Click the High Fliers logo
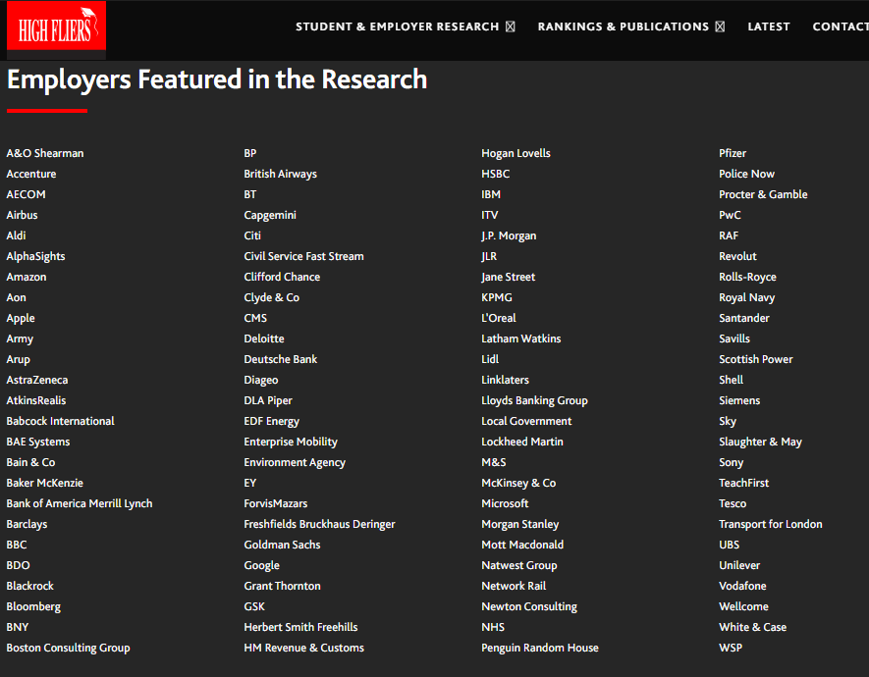 click(57, 26)
